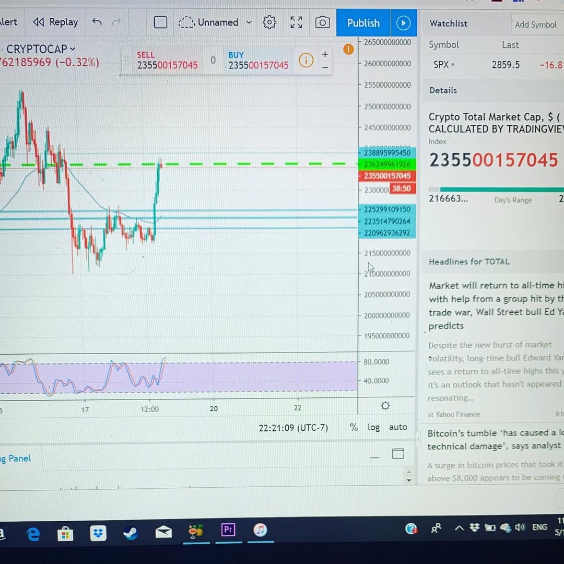Sort watchlist by Last column

510,45
